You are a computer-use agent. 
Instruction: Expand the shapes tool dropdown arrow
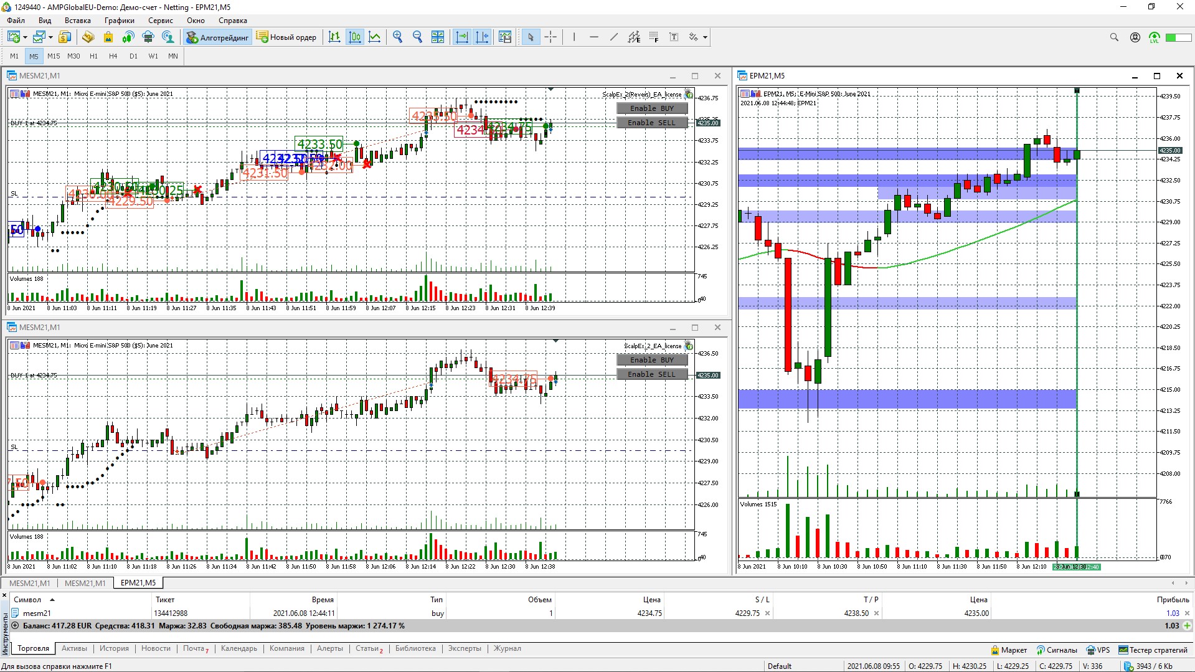[705, 37]
